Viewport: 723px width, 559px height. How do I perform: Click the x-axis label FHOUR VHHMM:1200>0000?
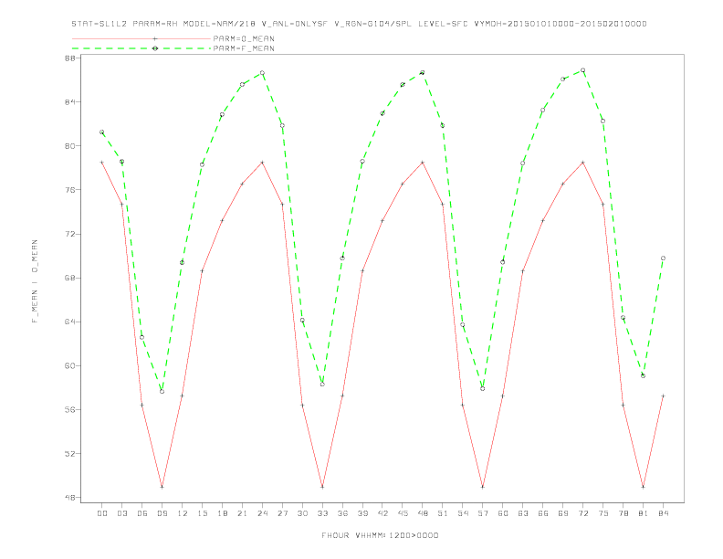coord(380,535)
